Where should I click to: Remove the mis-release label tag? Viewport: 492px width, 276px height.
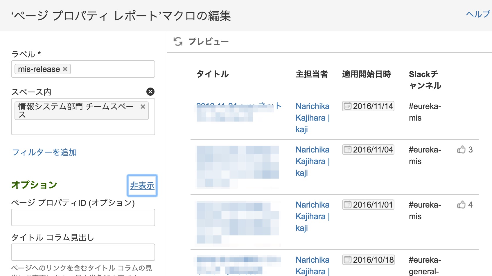pyautogui.click(x=65, y=69)
